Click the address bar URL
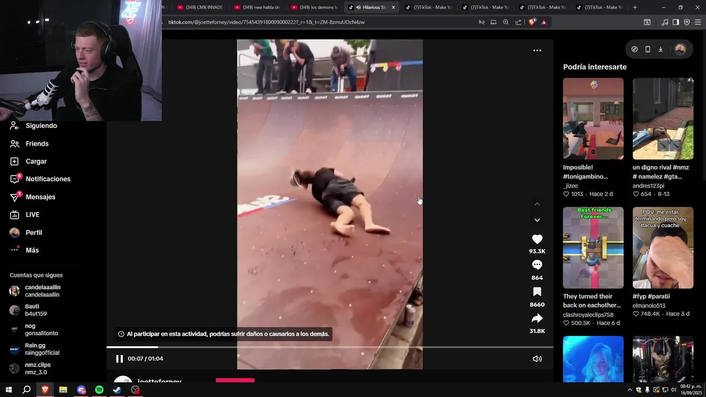This screenshot has height=397, width=706. (x=266, y=22)
